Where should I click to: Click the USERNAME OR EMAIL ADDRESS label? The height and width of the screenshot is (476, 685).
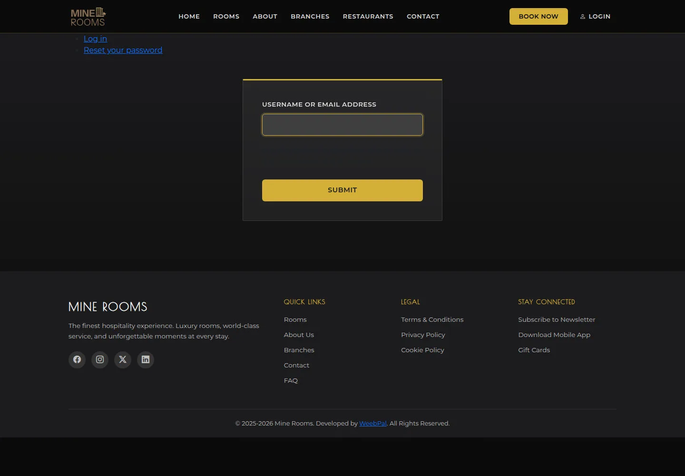tap(319, 104)
